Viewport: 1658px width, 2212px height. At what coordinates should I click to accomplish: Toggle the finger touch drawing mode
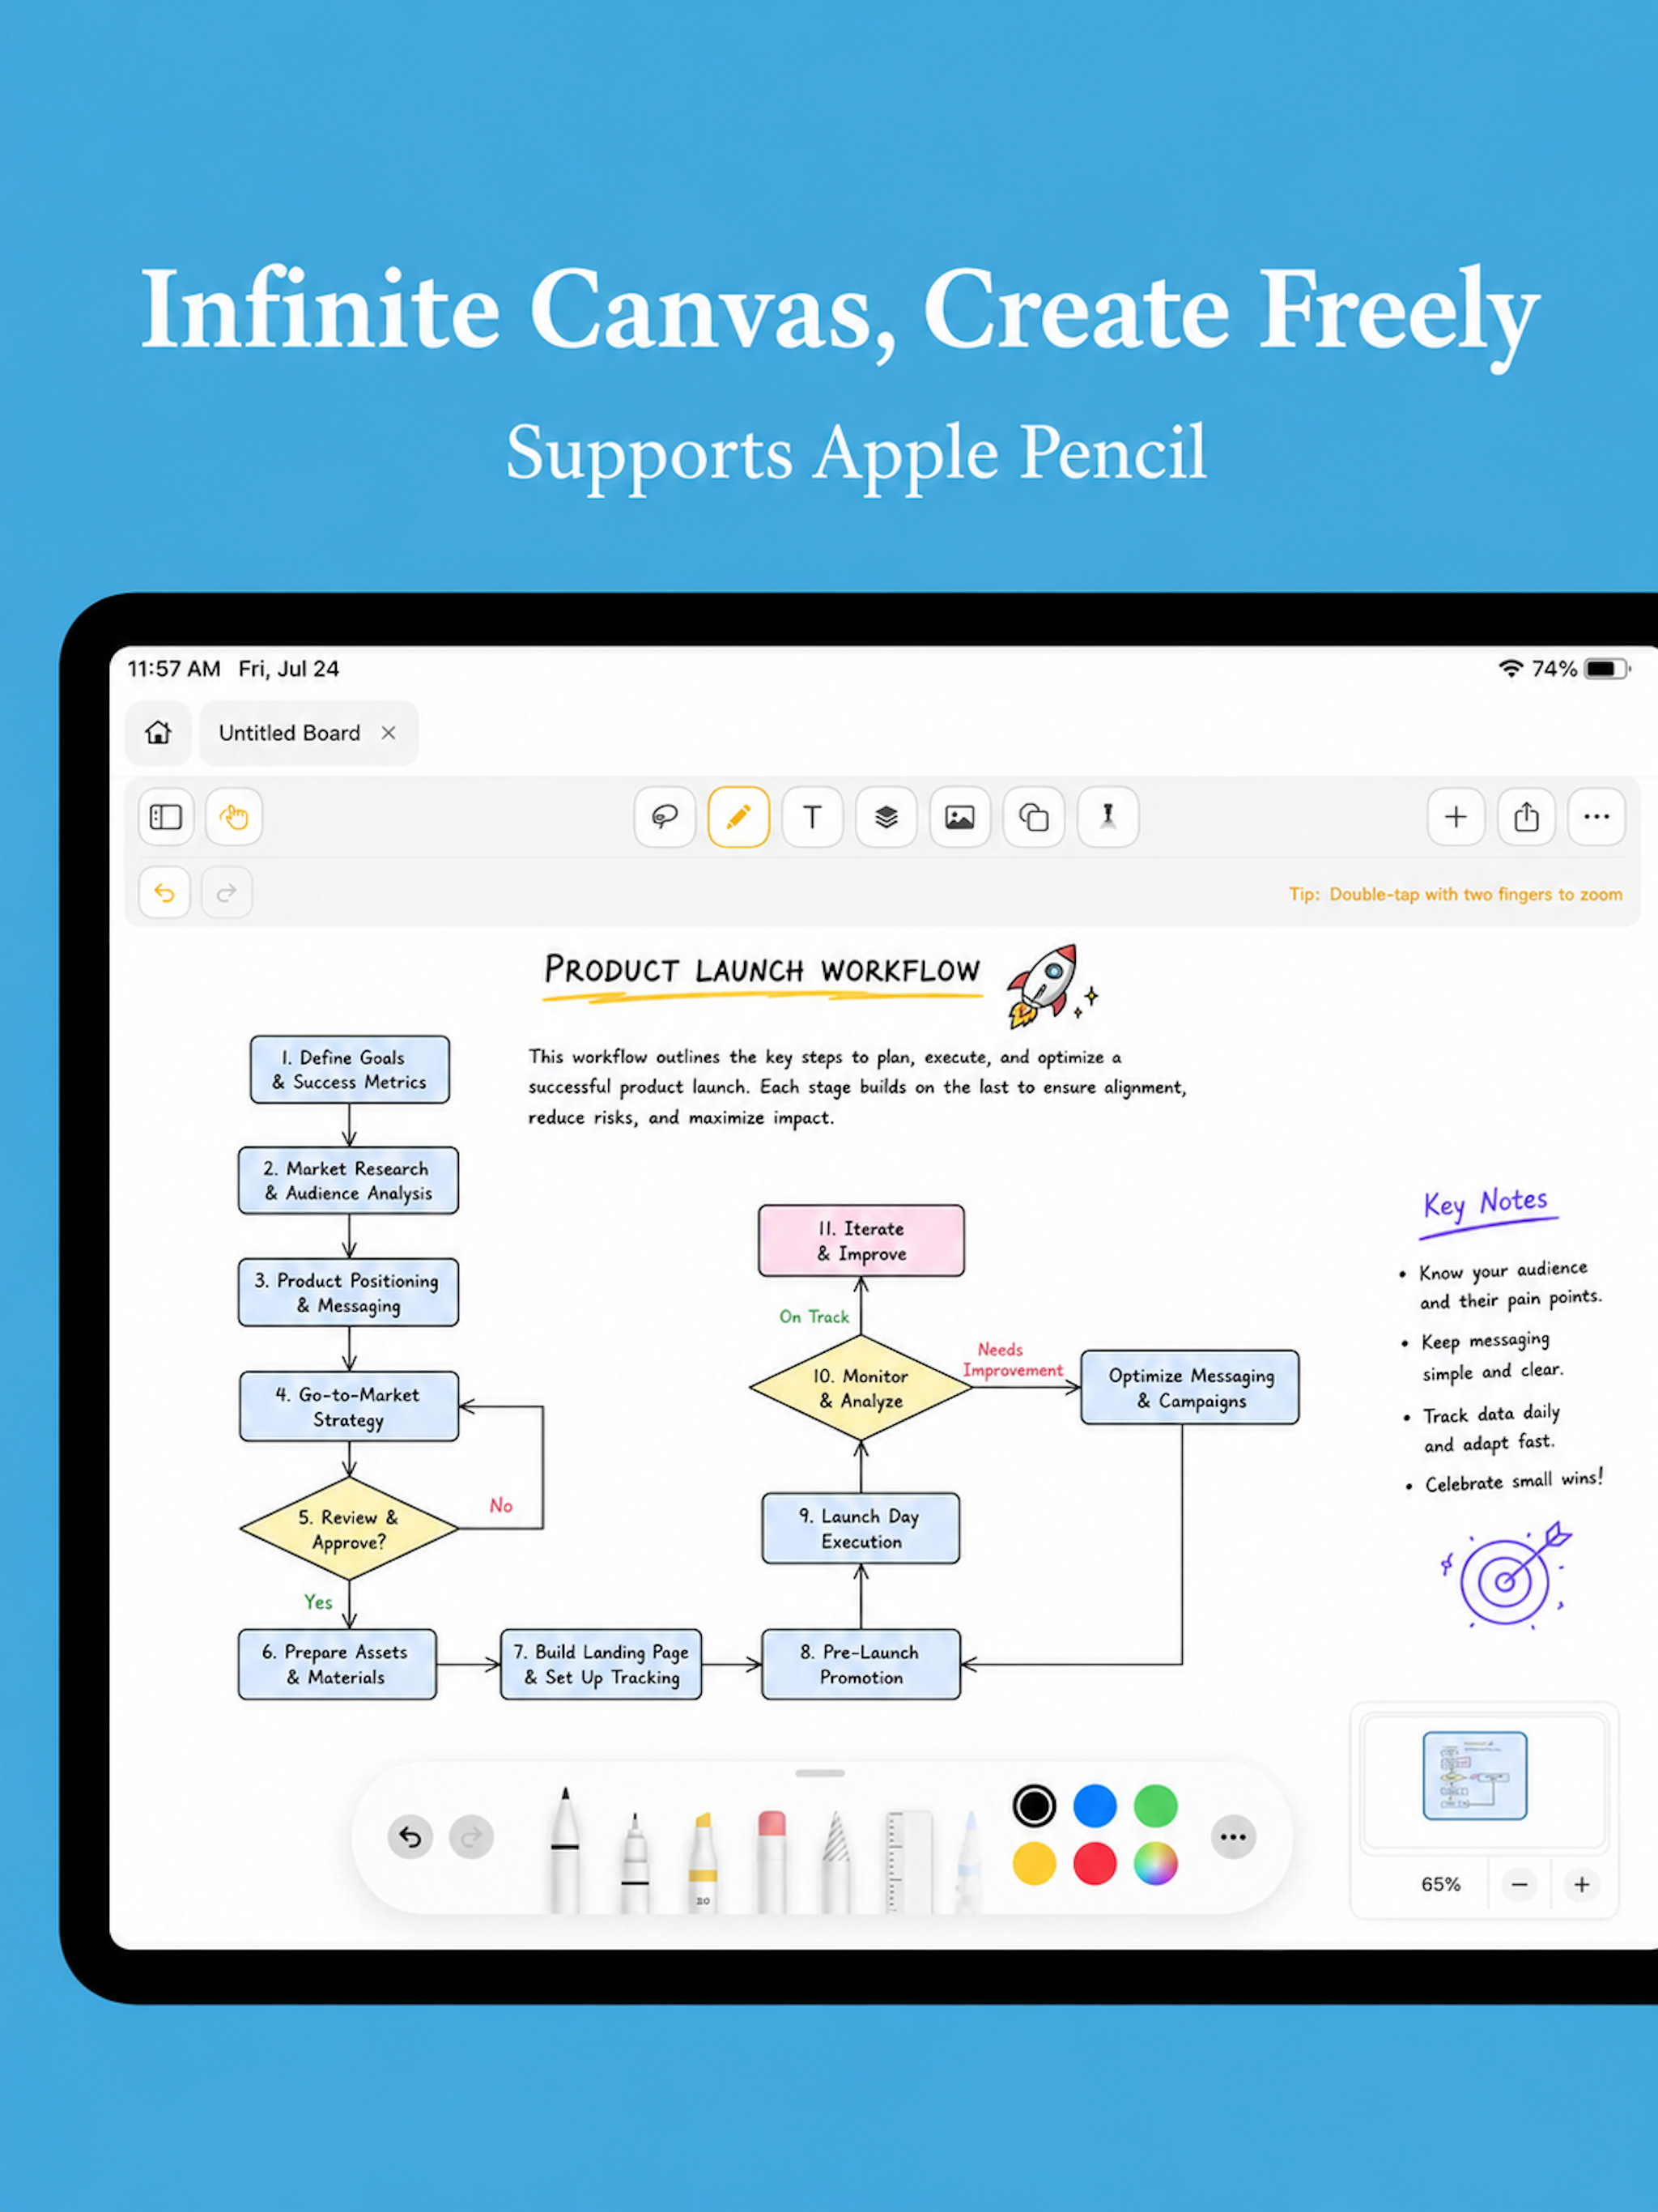(234, 817)
